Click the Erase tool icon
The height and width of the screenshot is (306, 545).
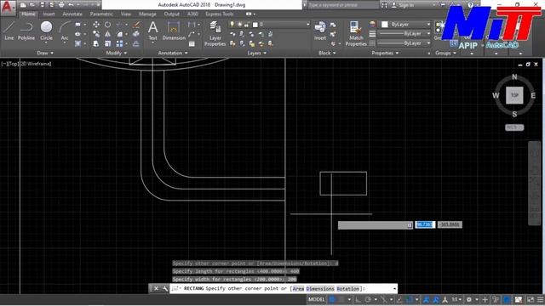[x=136, y=25]
